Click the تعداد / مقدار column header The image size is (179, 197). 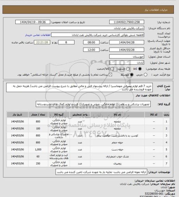coord(38,115)
